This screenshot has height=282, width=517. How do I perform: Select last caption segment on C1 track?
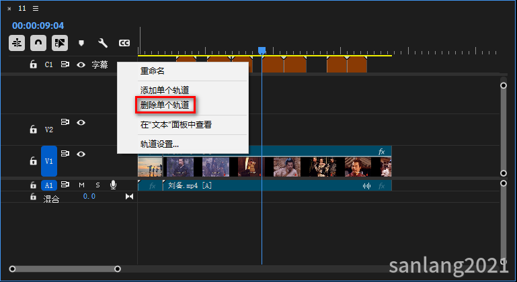click(x=357, y=64)
